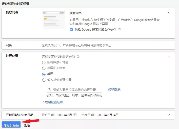Select 输入其他地理位置 radio option
Screen dimensions: 179x129
click(44, 80)
